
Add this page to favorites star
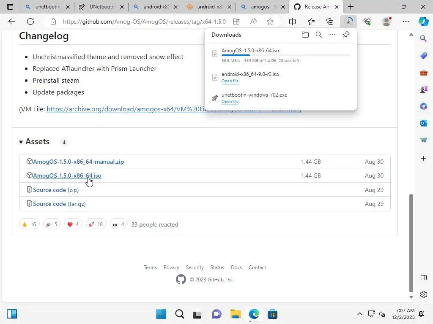click(270, 22)
